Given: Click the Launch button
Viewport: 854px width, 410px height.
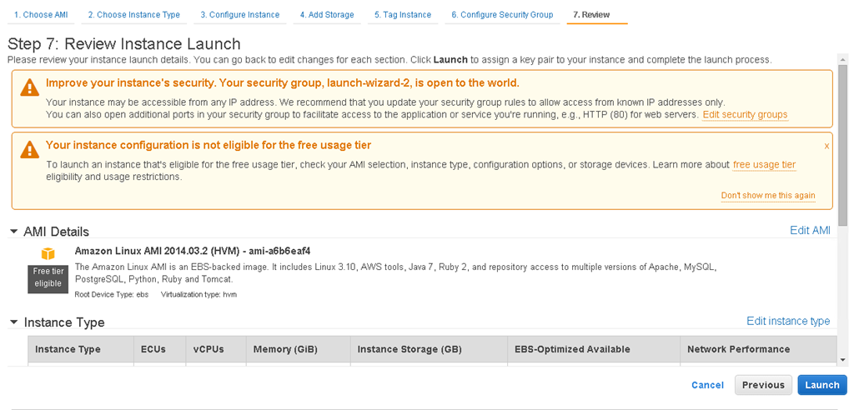Looking at the screenshot, I should coord(822,385).
